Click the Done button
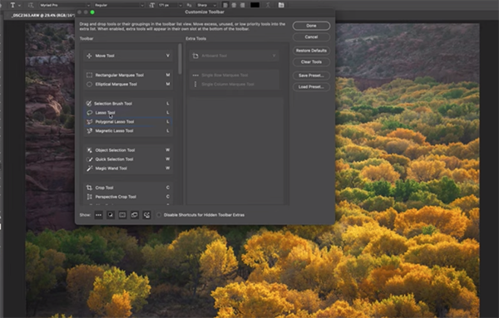Image resolution: width=499 pixels, height=318 pixels. pos(311,26)
